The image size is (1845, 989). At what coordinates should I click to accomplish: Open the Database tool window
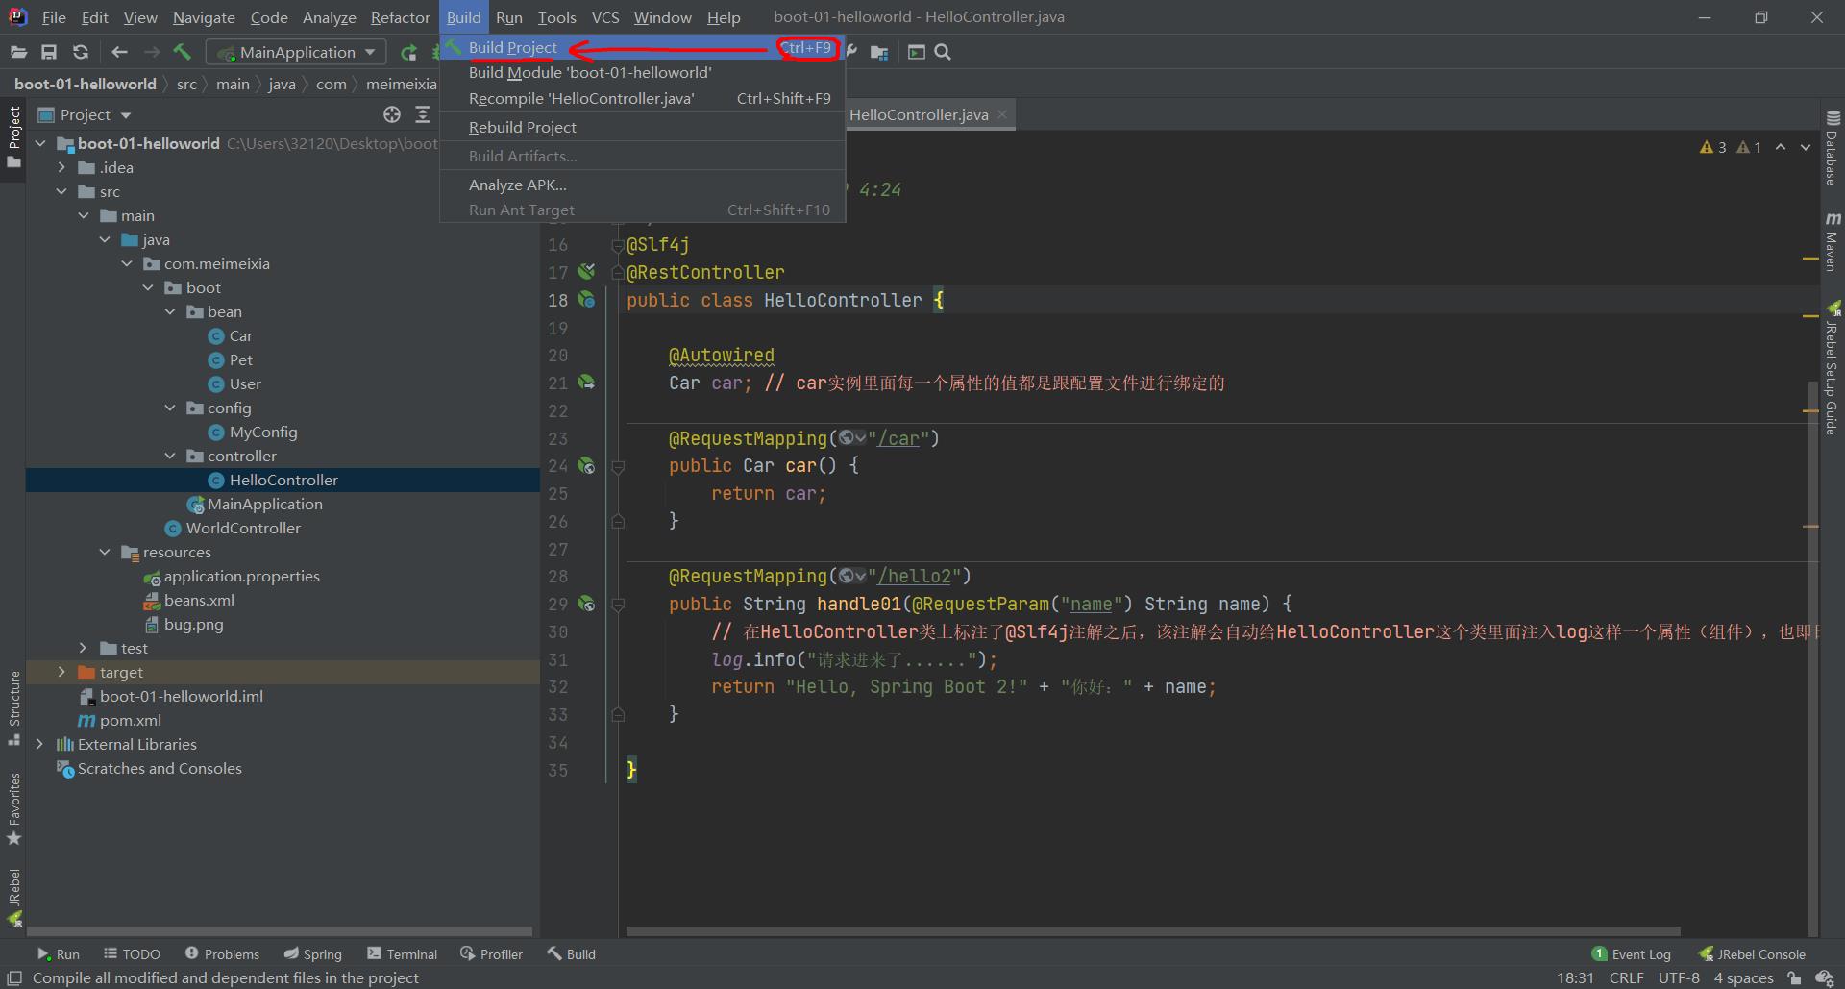1833,147
